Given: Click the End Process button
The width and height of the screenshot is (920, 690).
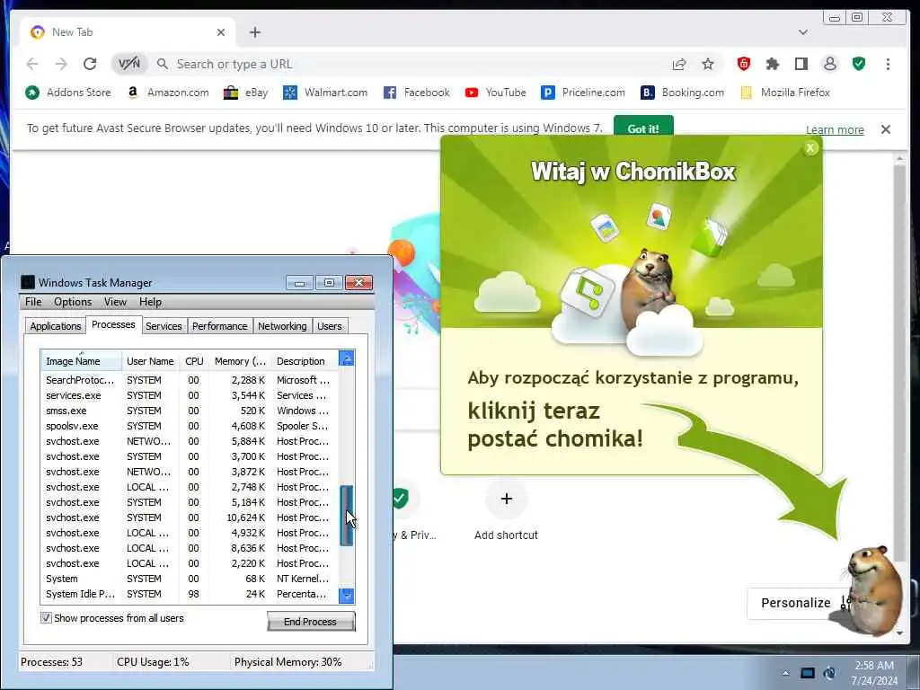Looking at the screenshot, I should pyautogui.click(x=311, y=622).
